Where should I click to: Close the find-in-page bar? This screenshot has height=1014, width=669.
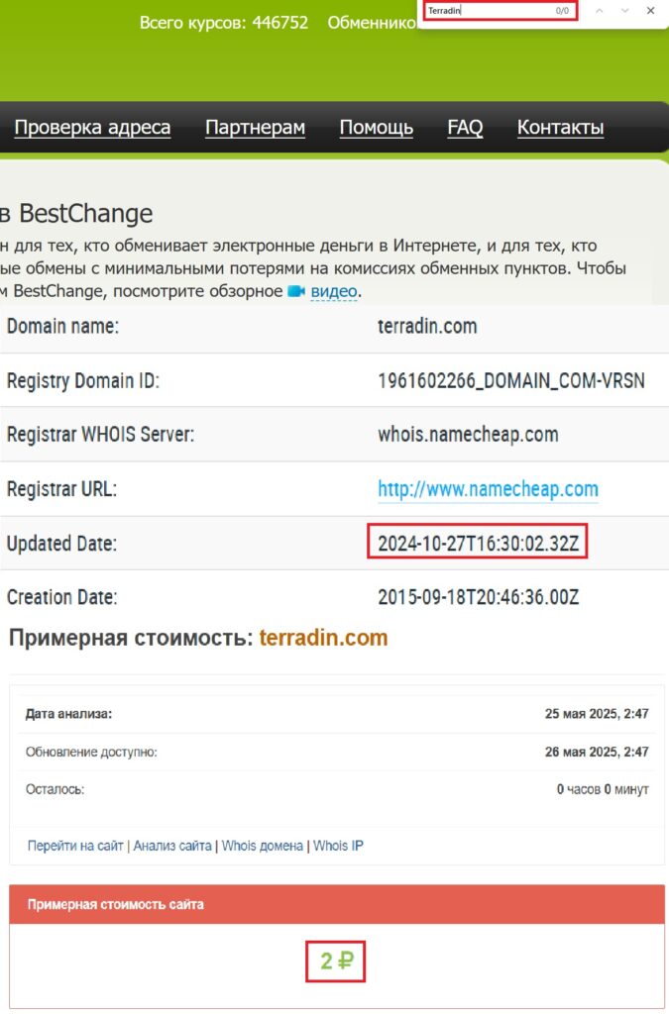point(650,11)
